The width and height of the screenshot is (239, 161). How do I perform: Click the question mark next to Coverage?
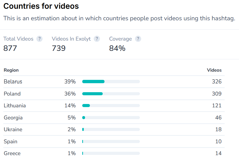[138, 39]
